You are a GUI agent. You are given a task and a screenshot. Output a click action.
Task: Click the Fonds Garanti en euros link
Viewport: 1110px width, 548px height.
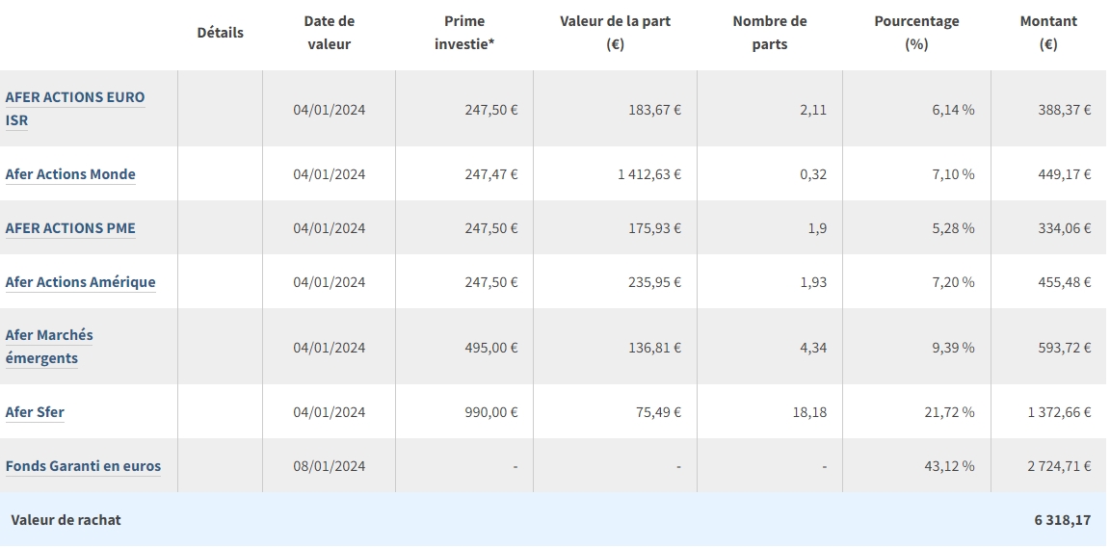pos(83,466)
